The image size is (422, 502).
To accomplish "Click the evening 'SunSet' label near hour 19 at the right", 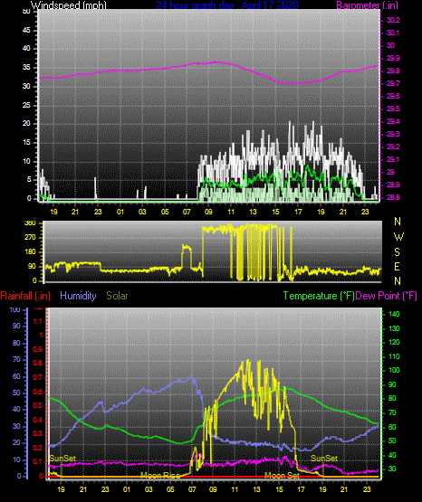I will click(324, 459).
